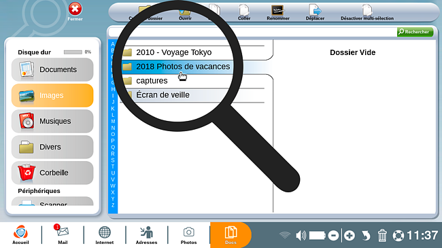Viewport: 442px width, 248px height.
Task: Select the Déplacer toolbar icon
Action: click(x=315, y=12)
